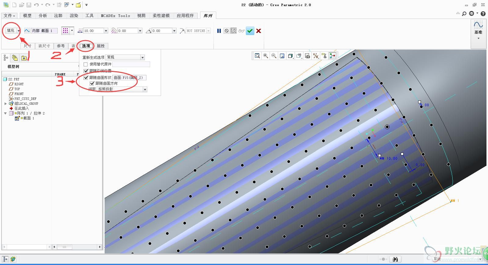This screenshot has width=488, height=265.
Task: Click the Undo arrow icon
Action: pyautogui.click(x=36, y=5)
